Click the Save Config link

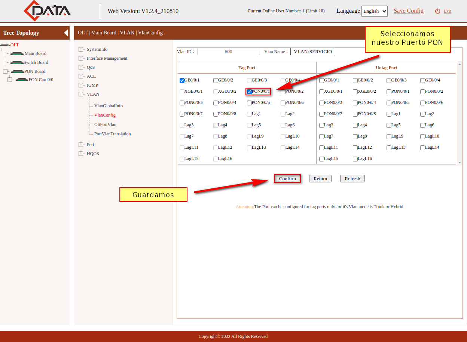(409, 11)
